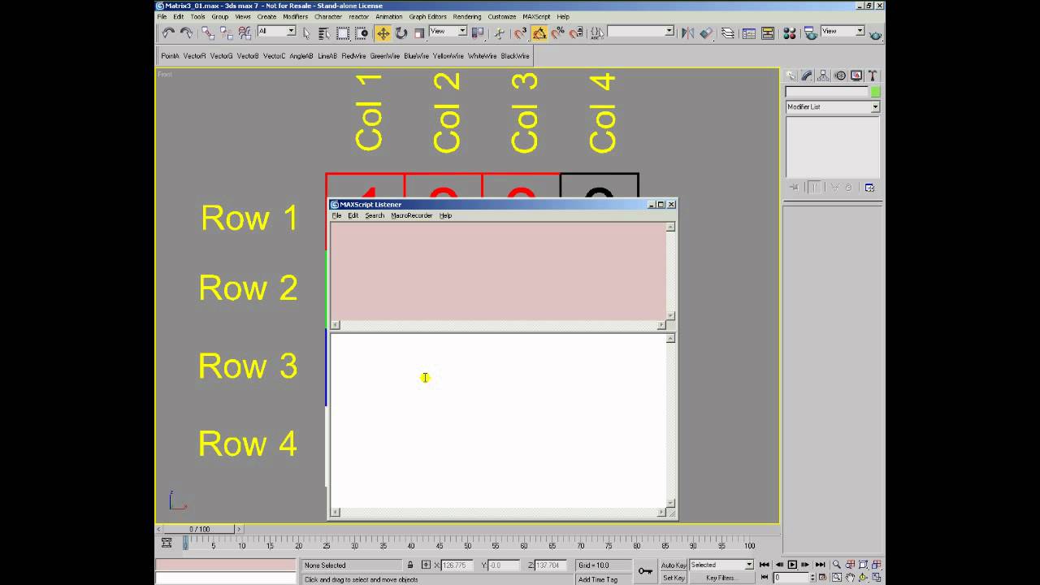
Task: Open the Modifiers menu
Action: 295,17
